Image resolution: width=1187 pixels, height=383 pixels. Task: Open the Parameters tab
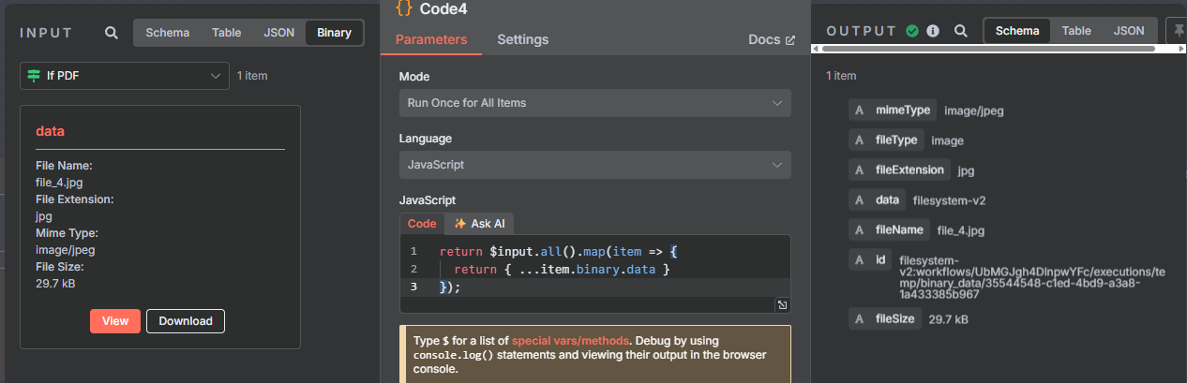click(431, 39)
